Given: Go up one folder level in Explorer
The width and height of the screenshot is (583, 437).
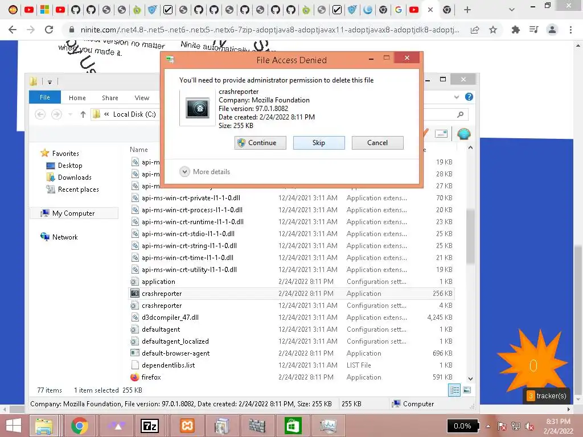Looking at the screenshot, I should click(x=83, y=114).
